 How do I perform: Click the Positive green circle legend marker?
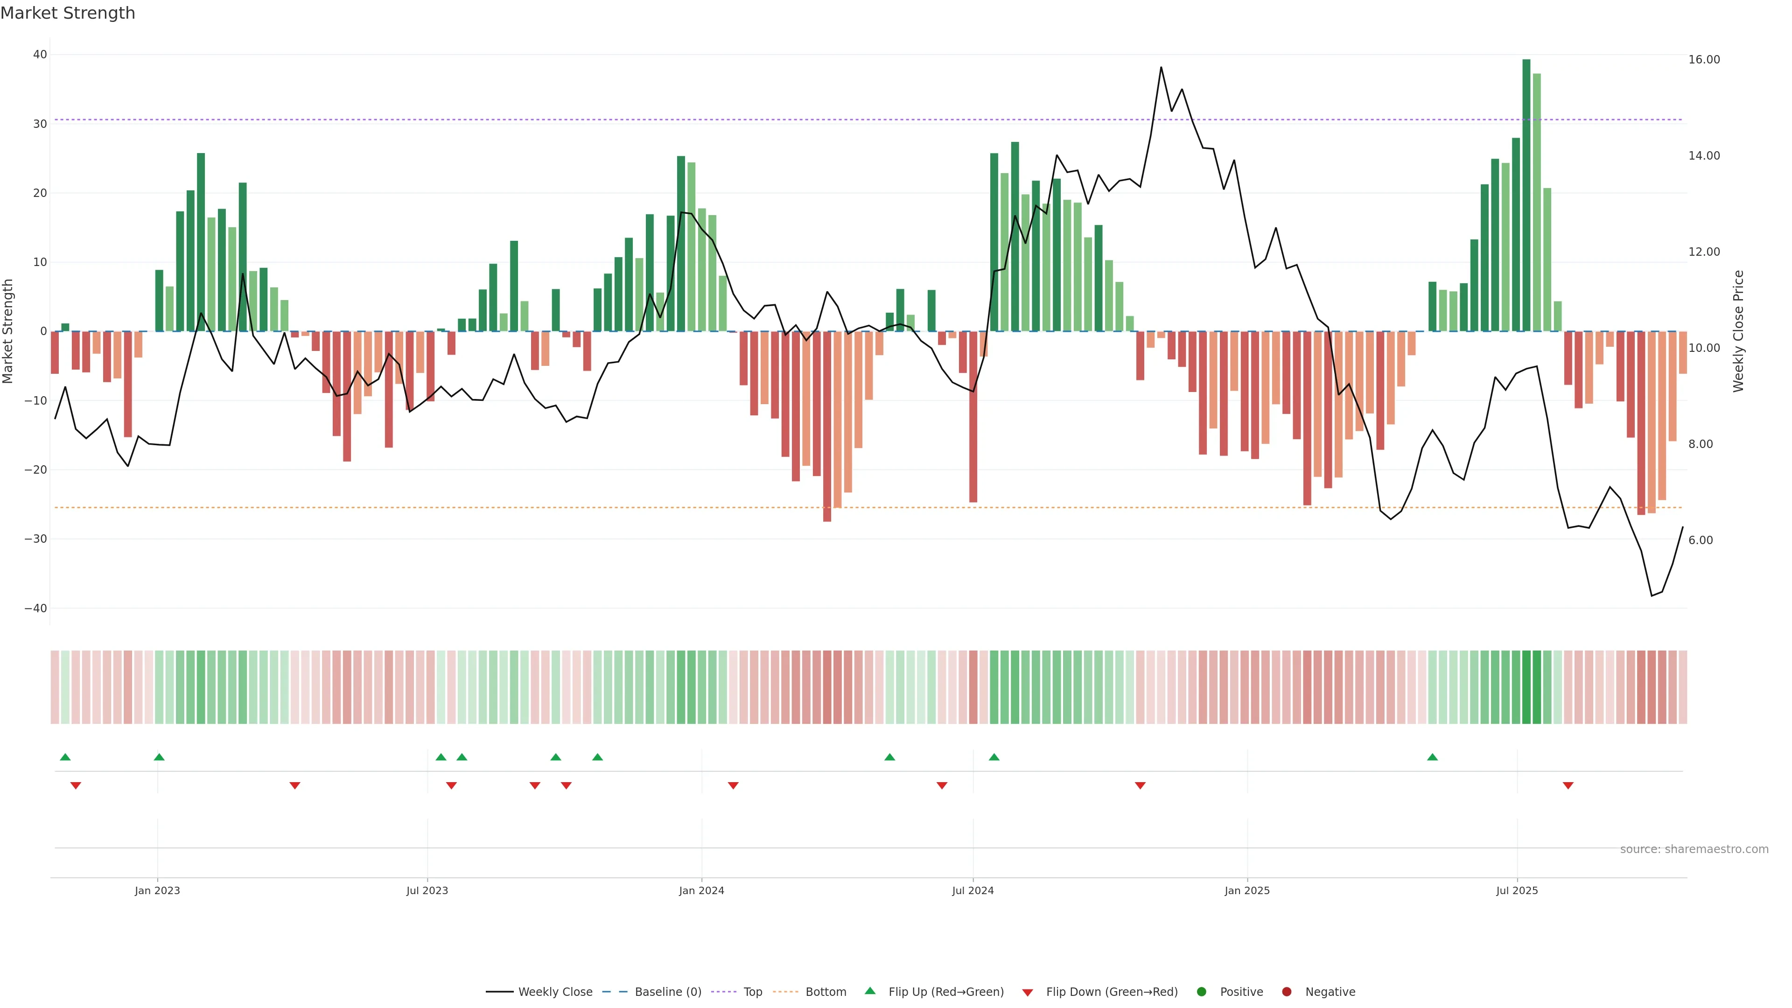pyautogui.click(x=1201, y=992)
